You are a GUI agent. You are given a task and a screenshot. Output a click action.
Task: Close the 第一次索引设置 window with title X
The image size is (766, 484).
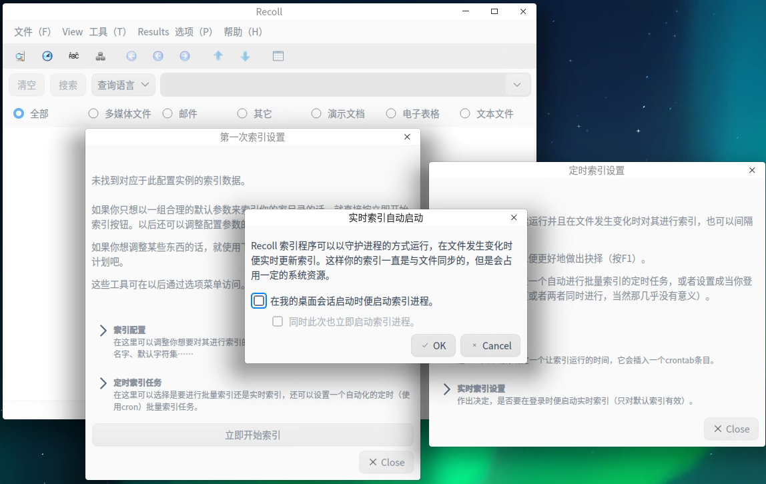407,137
